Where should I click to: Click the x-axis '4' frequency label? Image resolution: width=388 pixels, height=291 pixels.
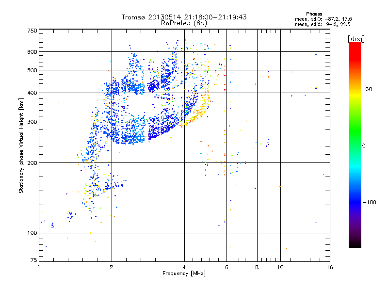click(x=184, y=267)
